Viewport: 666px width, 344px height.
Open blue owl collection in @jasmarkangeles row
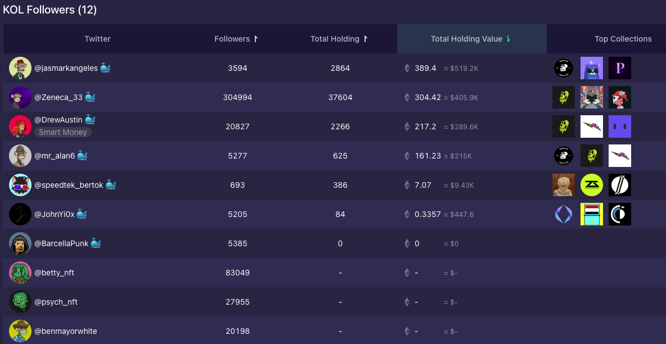click(x=592, y=68)
